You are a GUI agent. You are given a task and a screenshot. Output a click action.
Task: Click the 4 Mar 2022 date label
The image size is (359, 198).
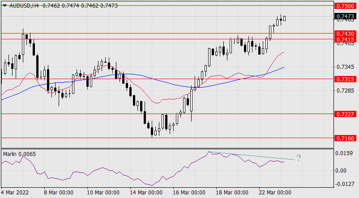(15, 193)
